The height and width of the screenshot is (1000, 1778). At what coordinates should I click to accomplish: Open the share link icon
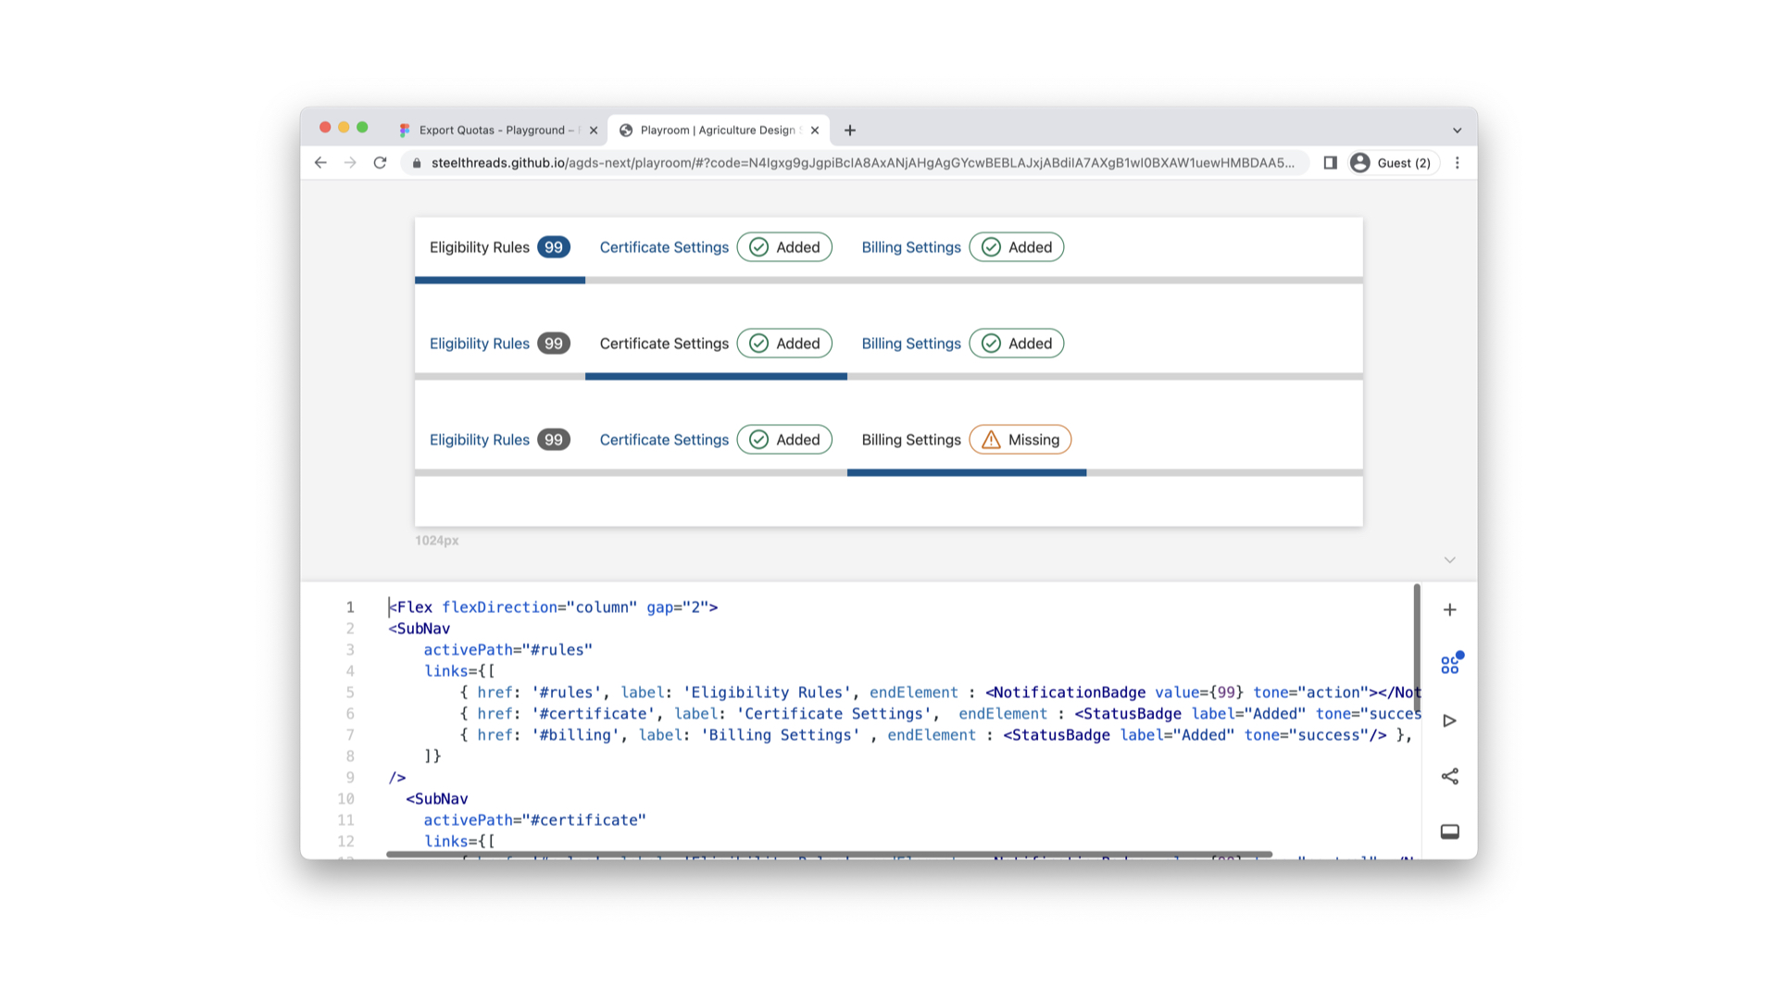(x=1449, y=776)
